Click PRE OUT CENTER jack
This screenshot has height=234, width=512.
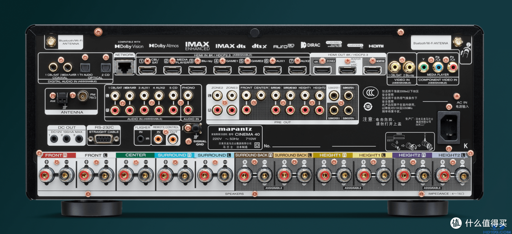[261, 95]
